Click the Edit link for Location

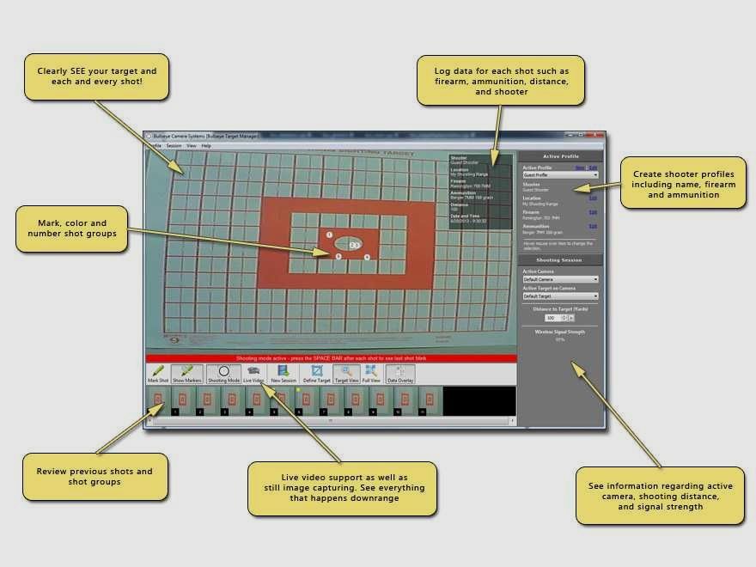pos(593,198)
